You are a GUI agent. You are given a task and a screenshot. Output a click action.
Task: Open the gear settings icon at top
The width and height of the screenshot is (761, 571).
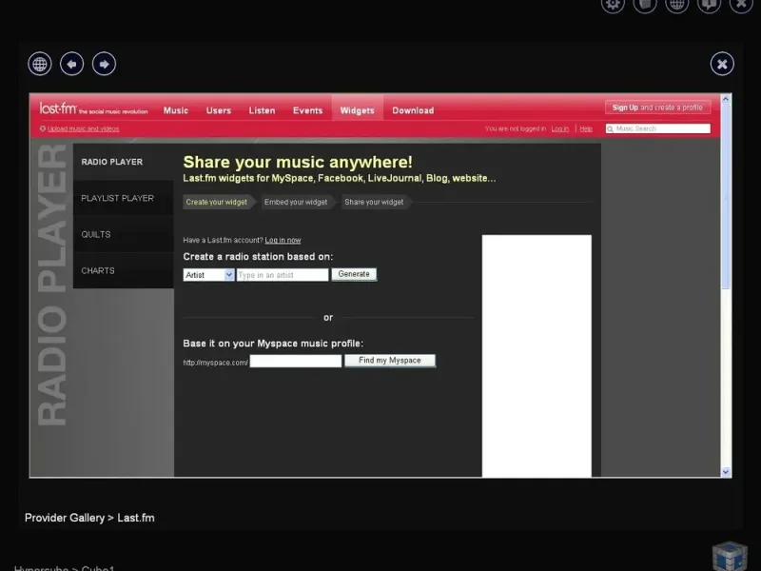coord(613,5)
